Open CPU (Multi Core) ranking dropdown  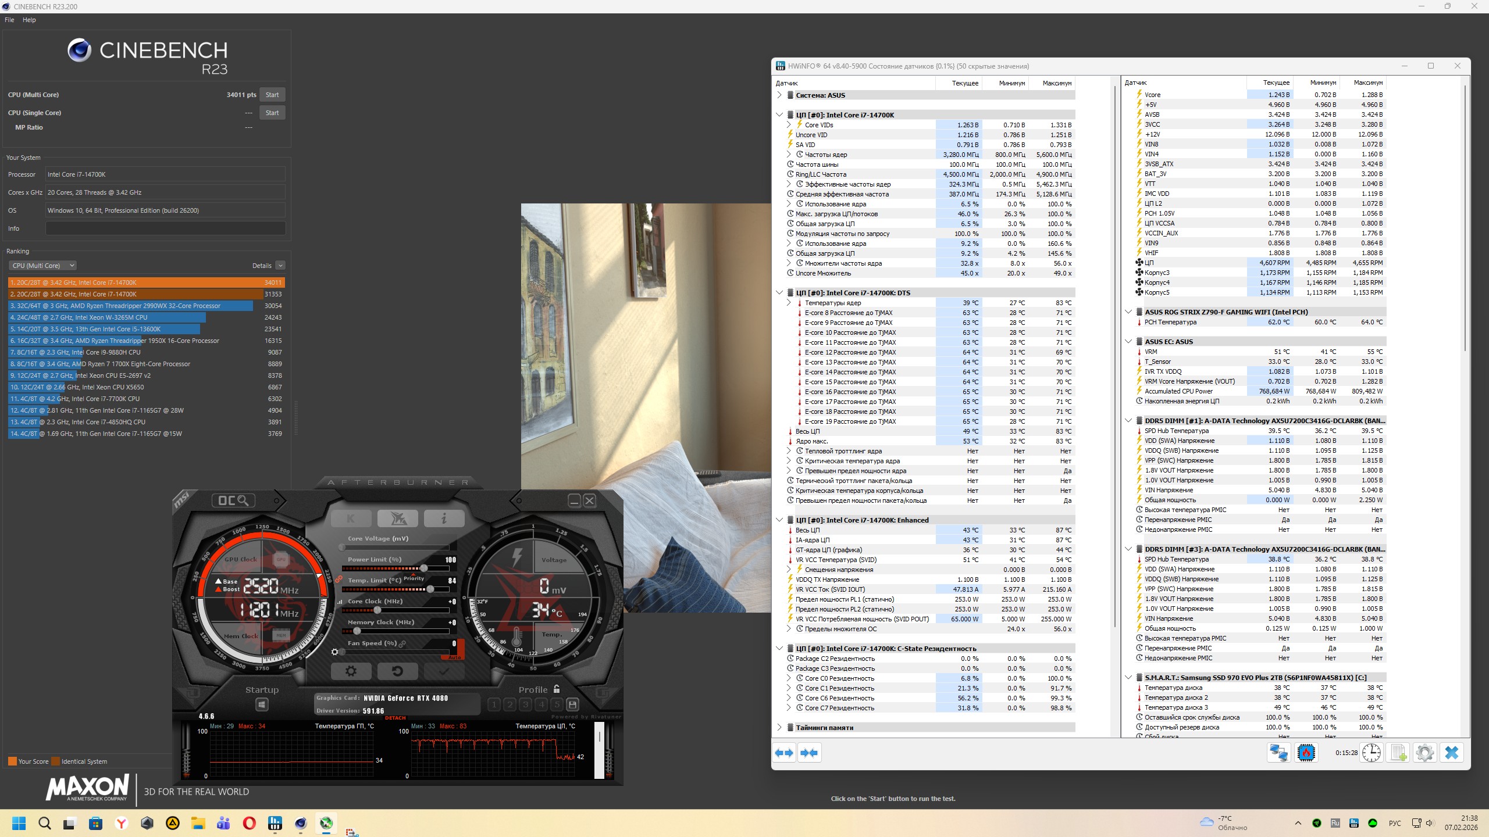[x=42, y=266]
